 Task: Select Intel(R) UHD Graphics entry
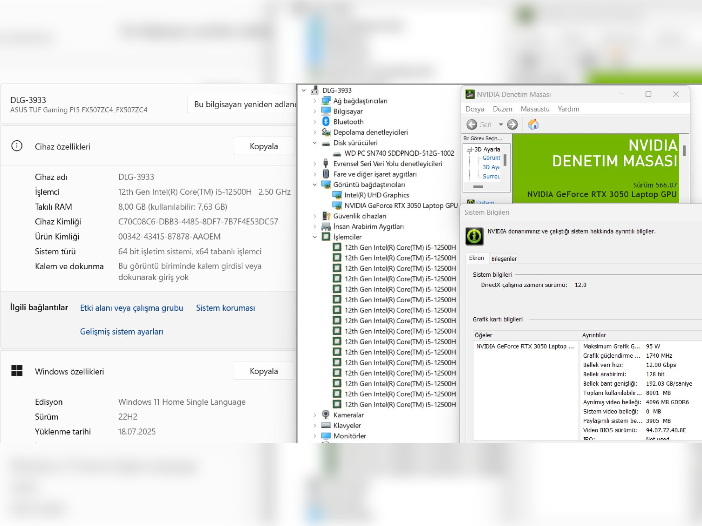coord(377,195)
